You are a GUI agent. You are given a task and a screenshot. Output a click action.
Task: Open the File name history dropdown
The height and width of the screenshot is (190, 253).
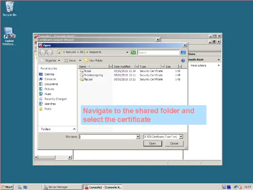[x=138, y=137]
